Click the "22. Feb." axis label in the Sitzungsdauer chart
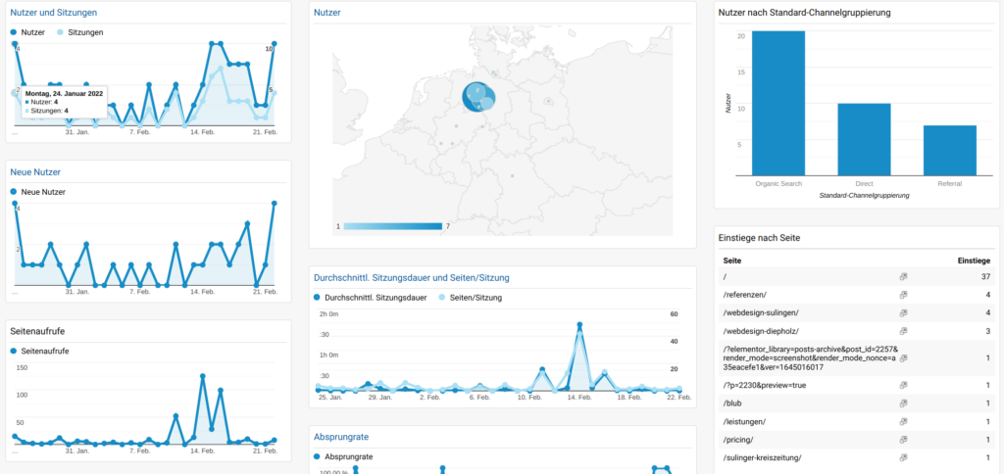Screen dimensions: 1004x474 tap(678, 398)
